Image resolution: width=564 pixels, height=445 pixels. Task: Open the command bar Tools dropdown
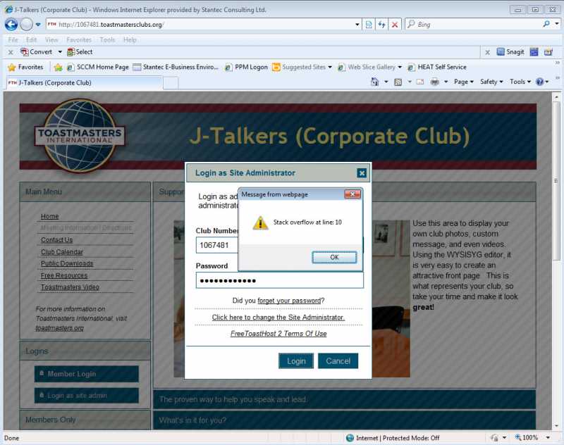pyautogui.click(x=520, y=82)
